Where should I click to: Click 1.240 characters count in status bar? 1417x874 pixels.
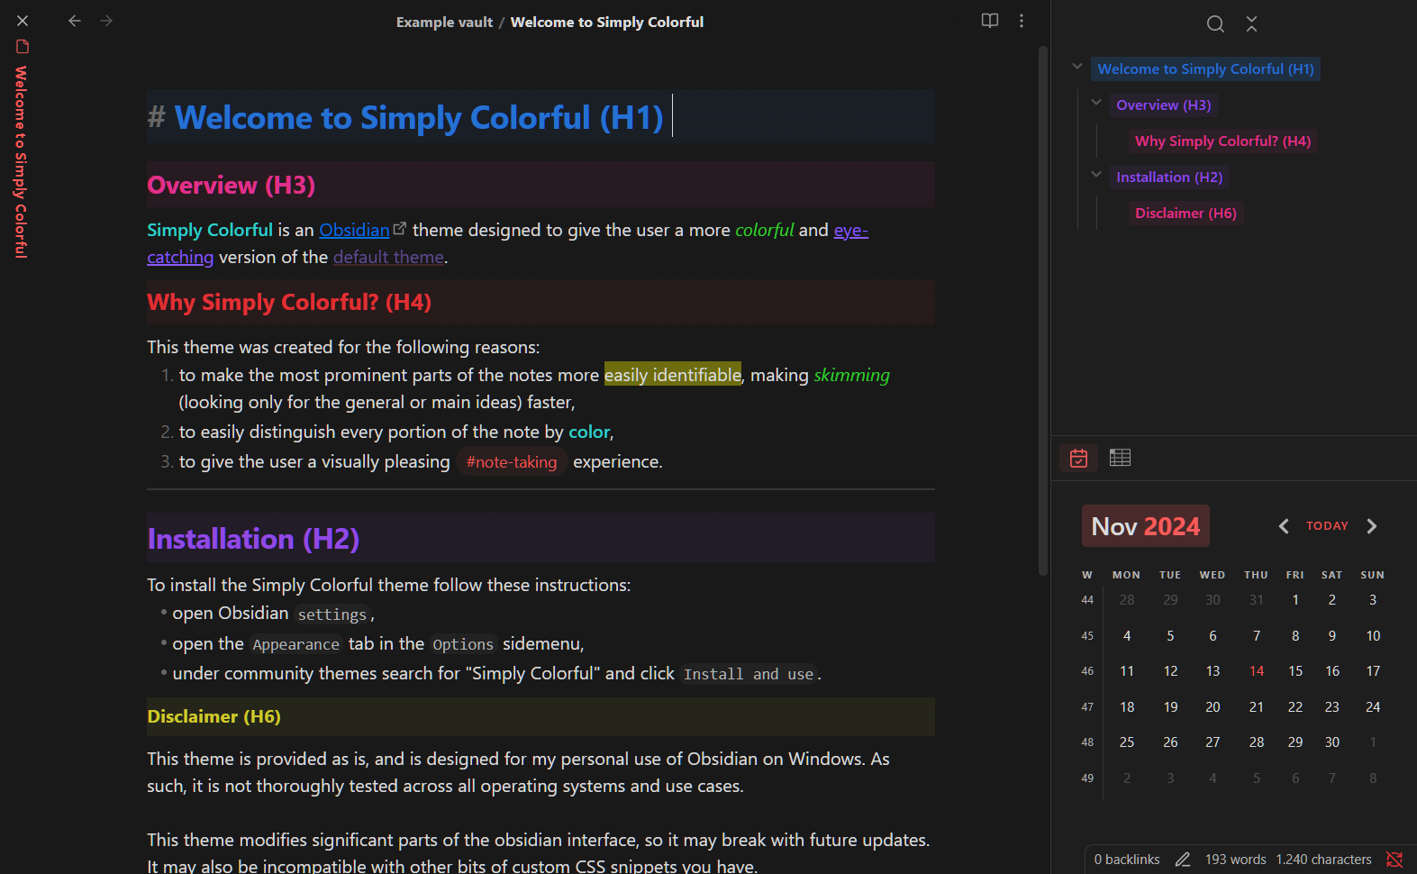pos(1323,860)
